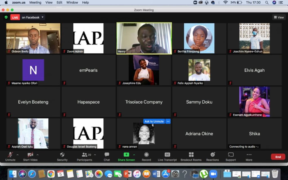Open the Participants panel

(x=84, y=157)
